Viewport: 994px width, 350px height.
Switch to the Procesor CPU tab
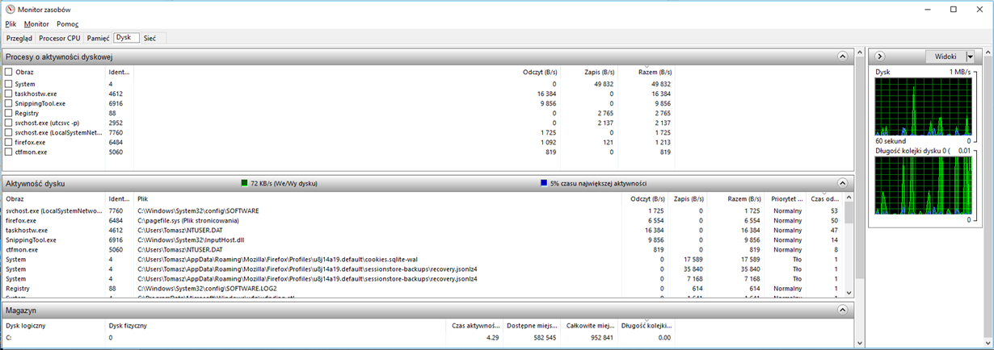coord(60,38)
